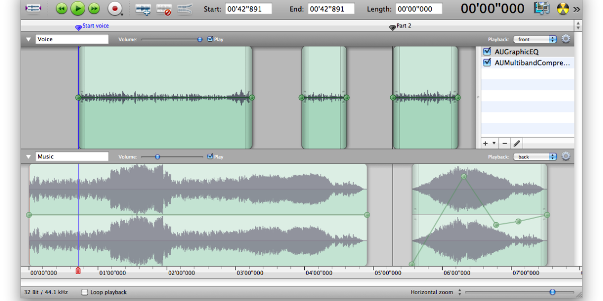
Task: Click the red Record button
Action: coord(114,8)
